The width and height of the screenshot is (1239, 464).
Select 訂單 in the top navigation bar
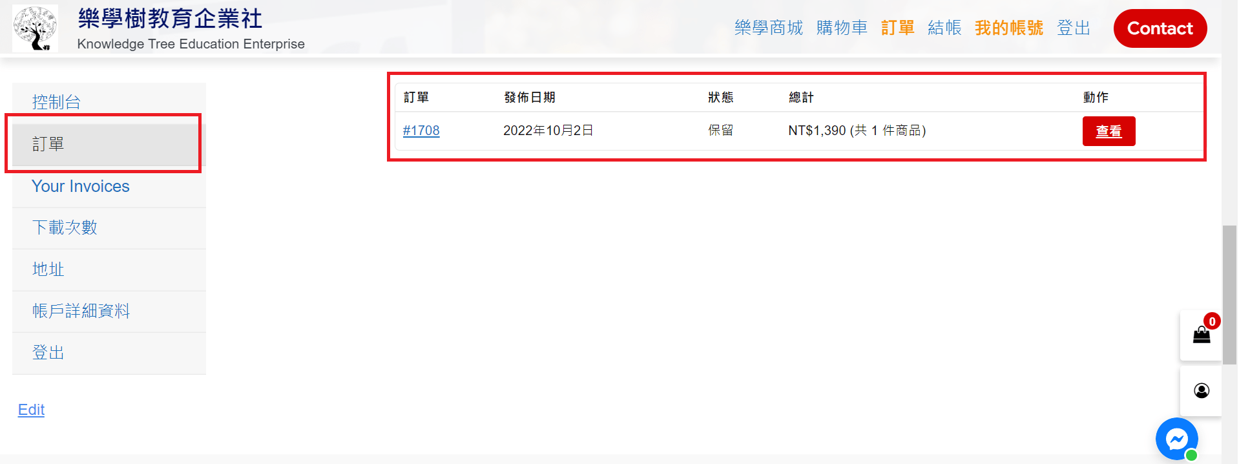point(897,28)
